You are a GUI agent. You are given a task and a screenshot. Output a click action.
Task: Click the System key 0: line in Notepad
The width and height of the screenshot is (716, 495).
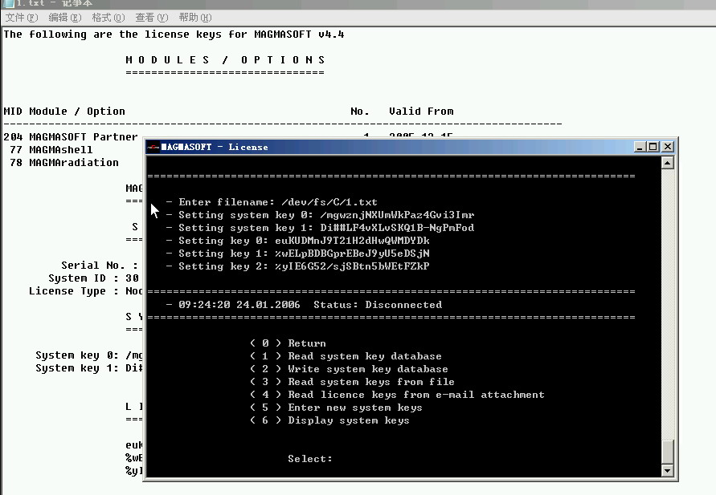tap(89, 355)
